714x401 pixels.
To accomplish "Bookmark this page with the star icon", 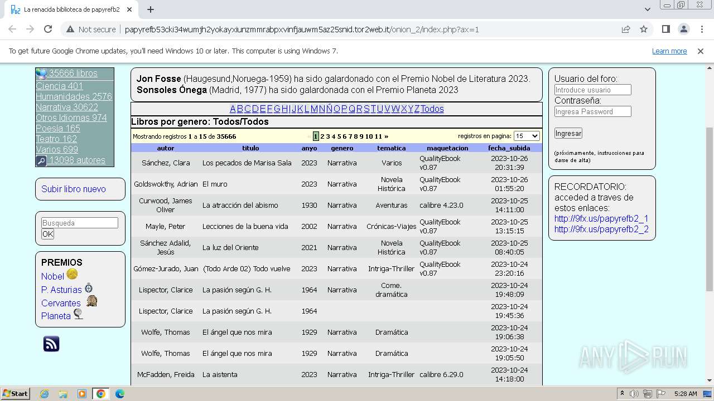I will click(644, 29).
